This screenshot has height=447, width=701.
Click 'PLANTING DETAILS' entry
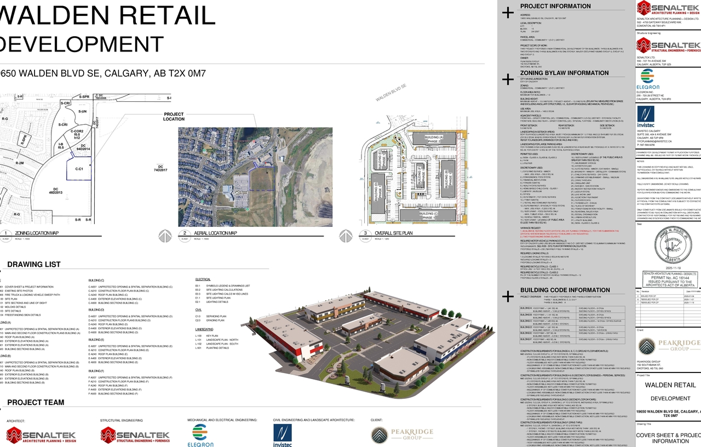tap(218, 348)
